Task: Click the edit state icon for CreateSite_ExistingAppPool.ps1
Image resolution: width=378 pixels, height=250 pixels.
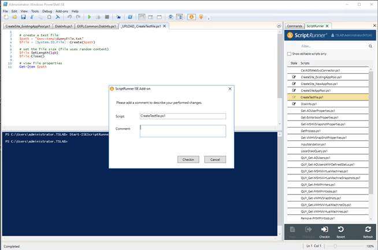Action: click(x=294, y=77)
